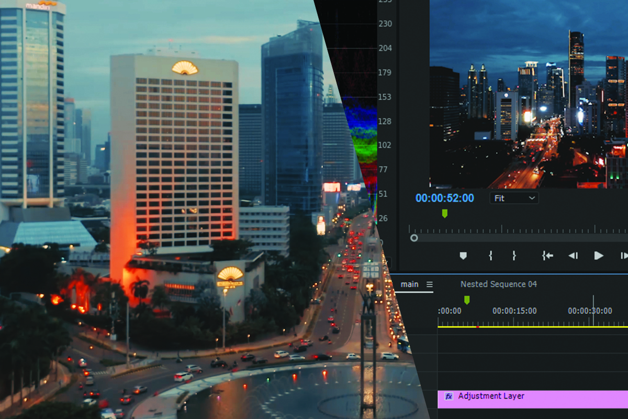Click the Mark Out bracket icon
The height and width of the screenshot is (419, 628).
(514, 256)
